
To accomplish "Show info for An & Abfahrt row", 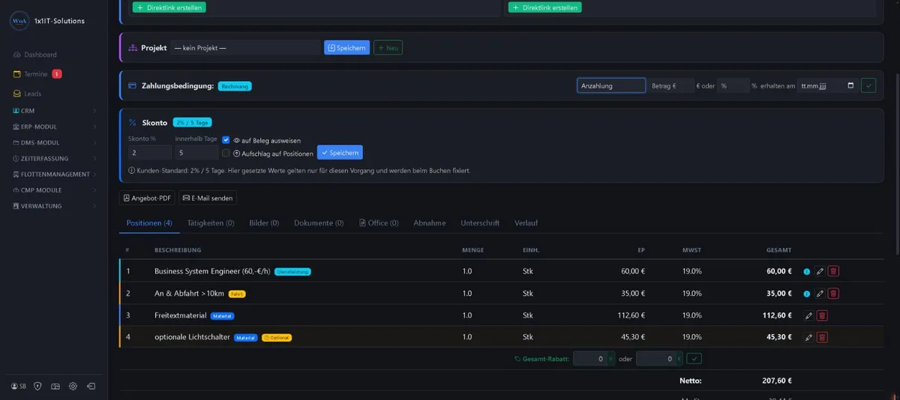I will (807, 294).
